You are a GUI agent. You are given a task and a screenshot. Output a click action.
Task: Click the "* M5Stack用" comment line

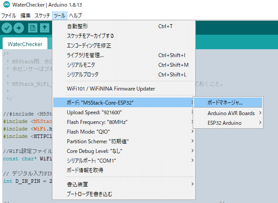point(29,62)
